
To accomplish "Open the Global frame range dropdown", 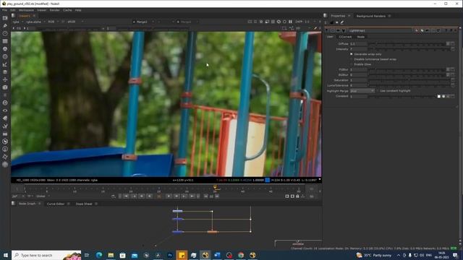I will [43, 196].
